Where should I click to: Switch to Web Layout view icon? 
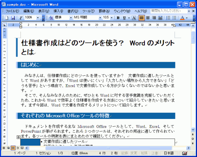(8, 148)
